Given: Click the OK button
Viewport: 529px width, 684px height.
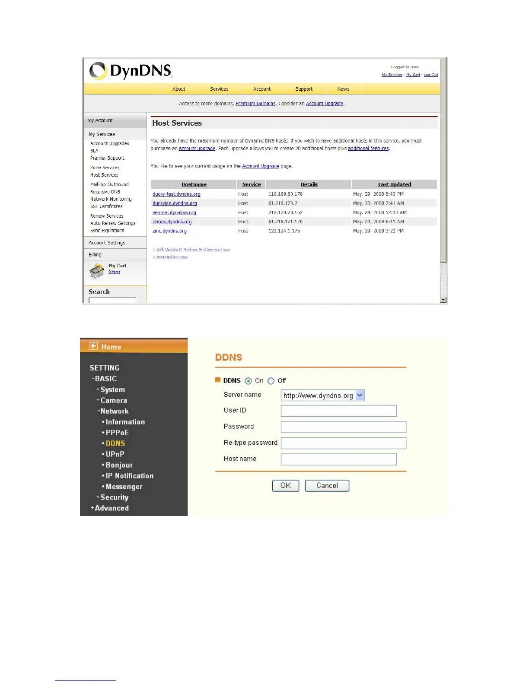Looking at the screenshot, I should point(286,486).
